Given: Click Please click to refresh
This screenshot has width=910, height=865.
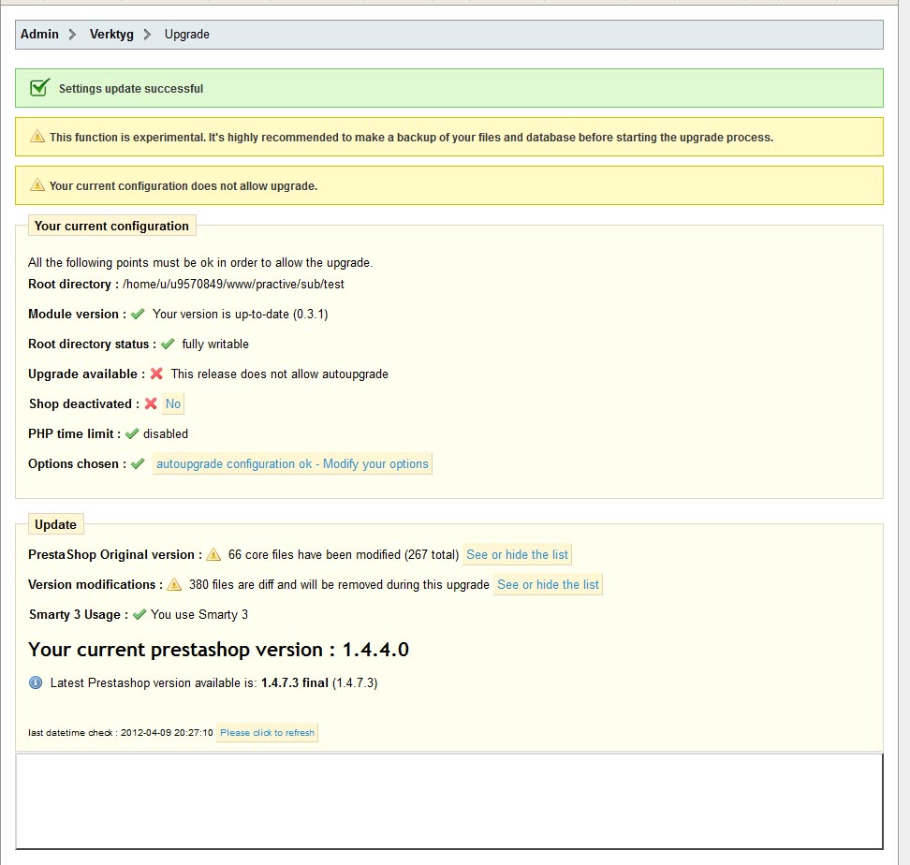Looking at the screenshot, I should 267,733.
